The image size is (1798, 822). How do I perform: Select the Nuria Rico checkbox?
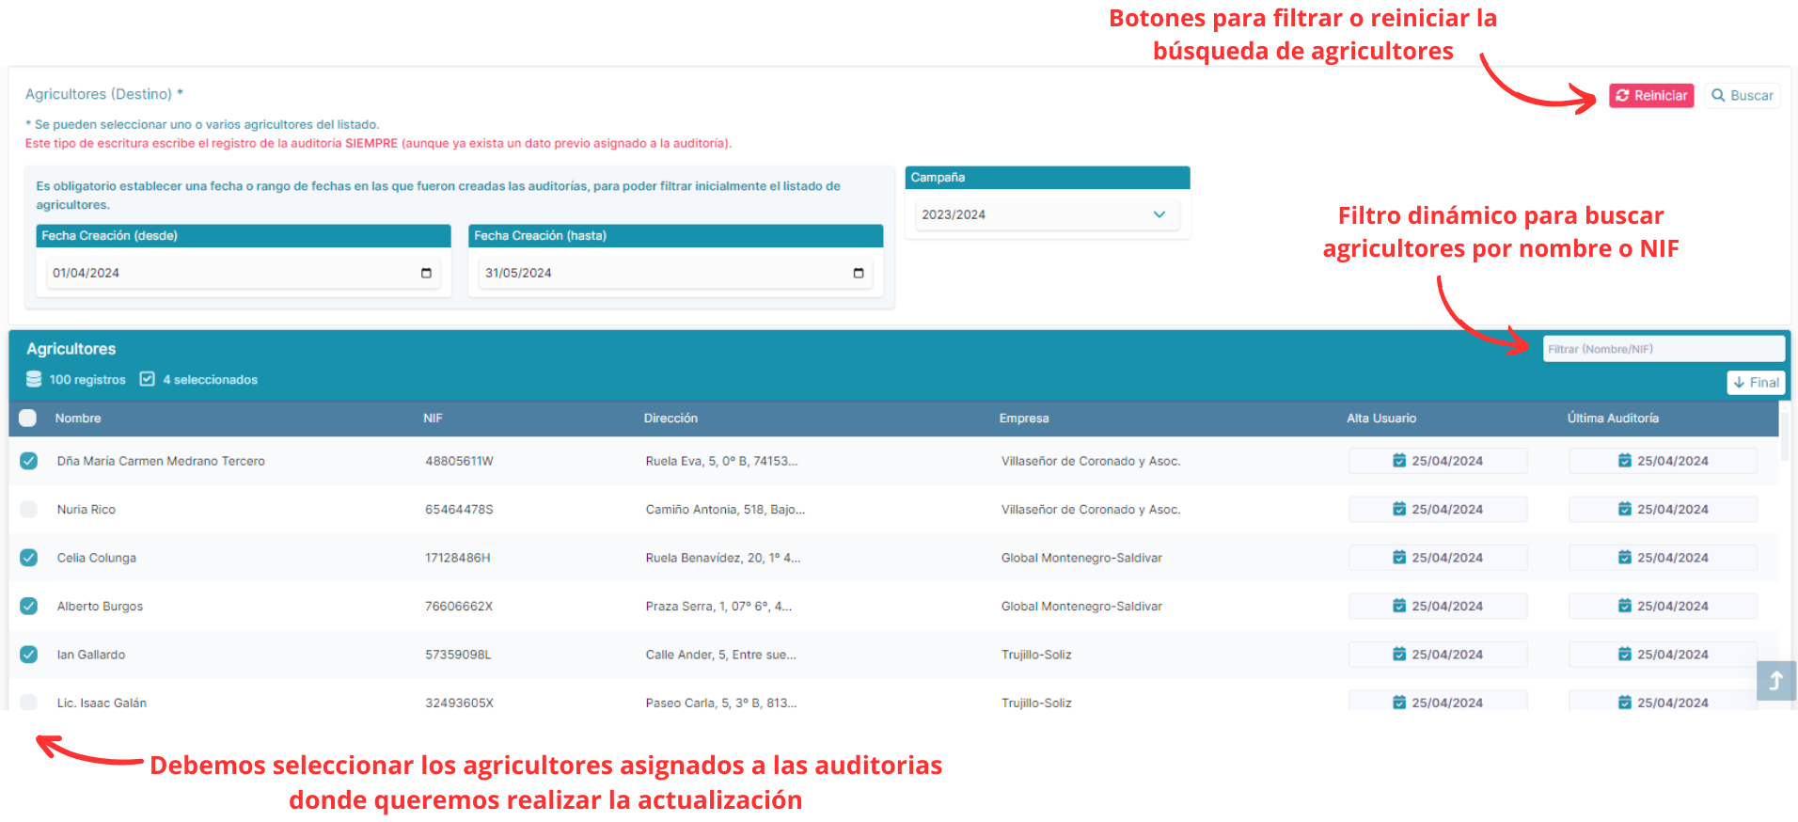tap(29, 510)
